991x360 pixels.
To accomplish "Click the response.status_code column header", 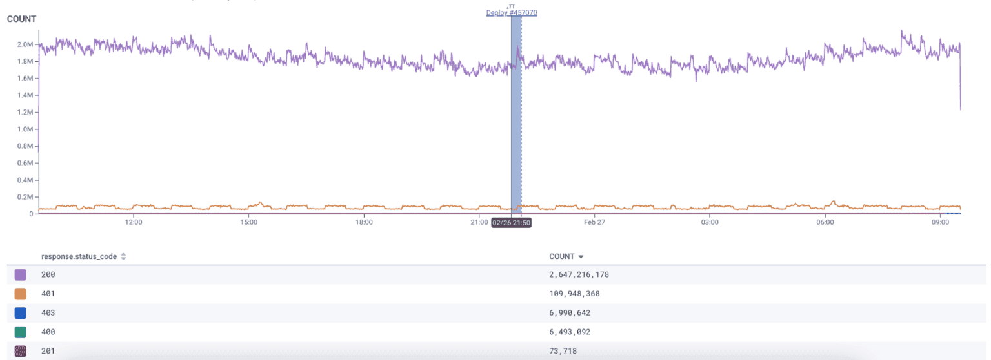I will [x=79, y=256].
